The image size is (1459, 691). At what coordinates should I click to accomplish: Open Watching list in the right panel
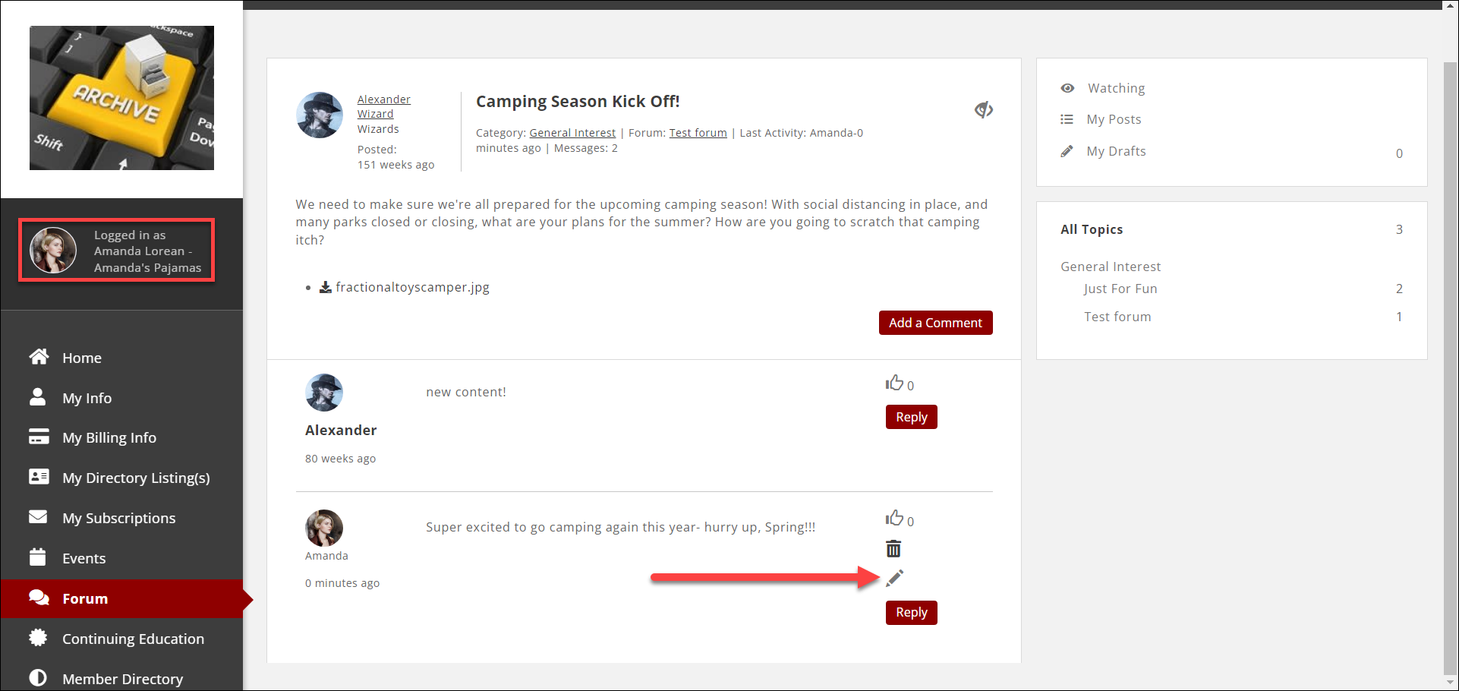[1115, 88]
